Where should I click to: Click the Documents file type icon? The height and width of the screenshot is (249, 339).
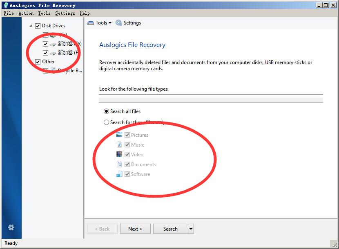tap(119, 164)
